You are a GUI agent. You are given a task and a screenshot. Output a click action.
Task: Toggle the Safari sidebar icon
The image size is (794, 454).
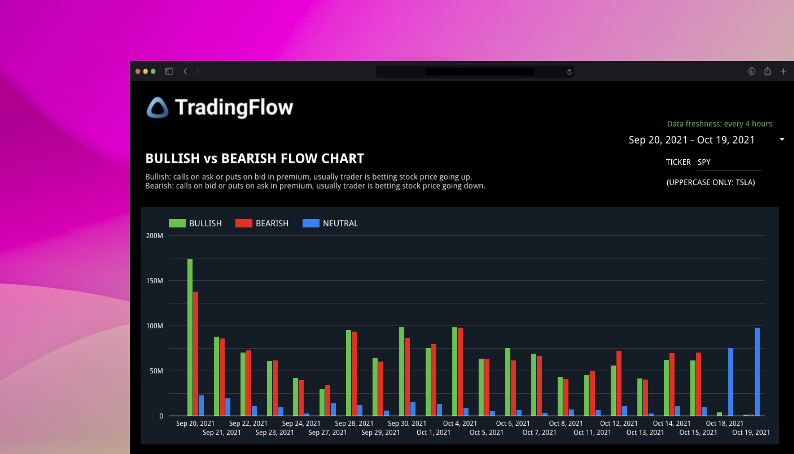169,71
